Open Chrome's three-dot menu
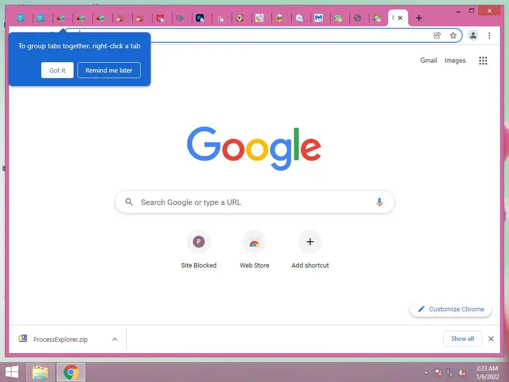The width and height of the screenshot is (509, 382). pos(489,35)
